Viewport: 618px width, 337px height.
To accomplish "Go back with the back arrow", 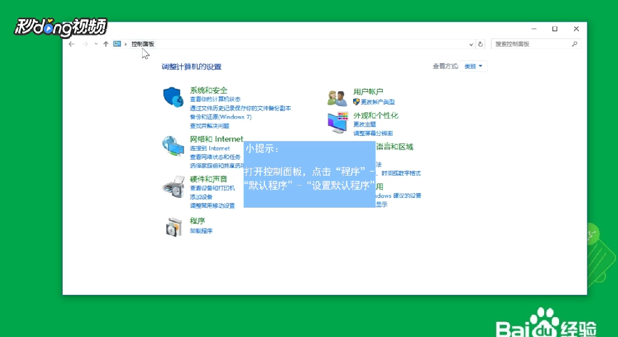I will click(x=71, y=44).
